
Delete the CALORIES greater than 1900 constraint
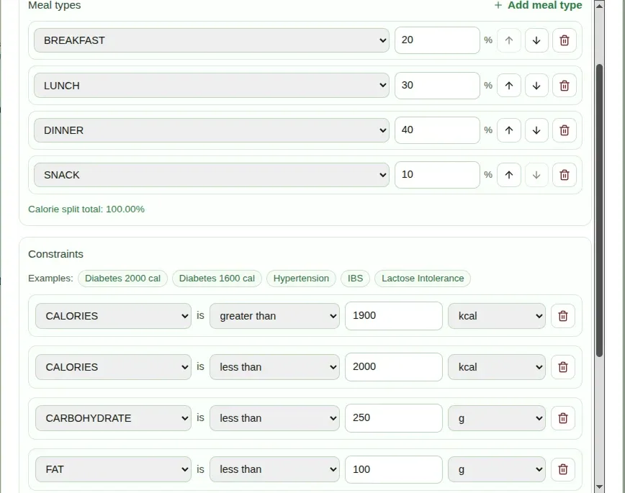point(563,316)
